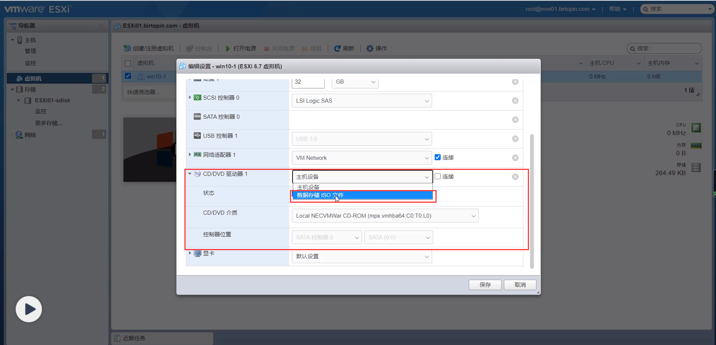
Task: Remove SATA 控制器 0 device
Action: [515, 119]
